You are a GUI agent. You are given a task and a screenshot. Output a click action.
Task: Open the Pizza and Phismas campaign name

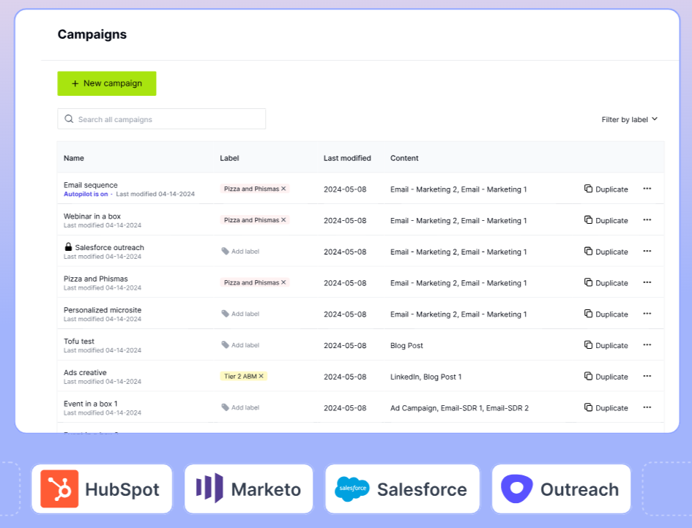[96, 279]
